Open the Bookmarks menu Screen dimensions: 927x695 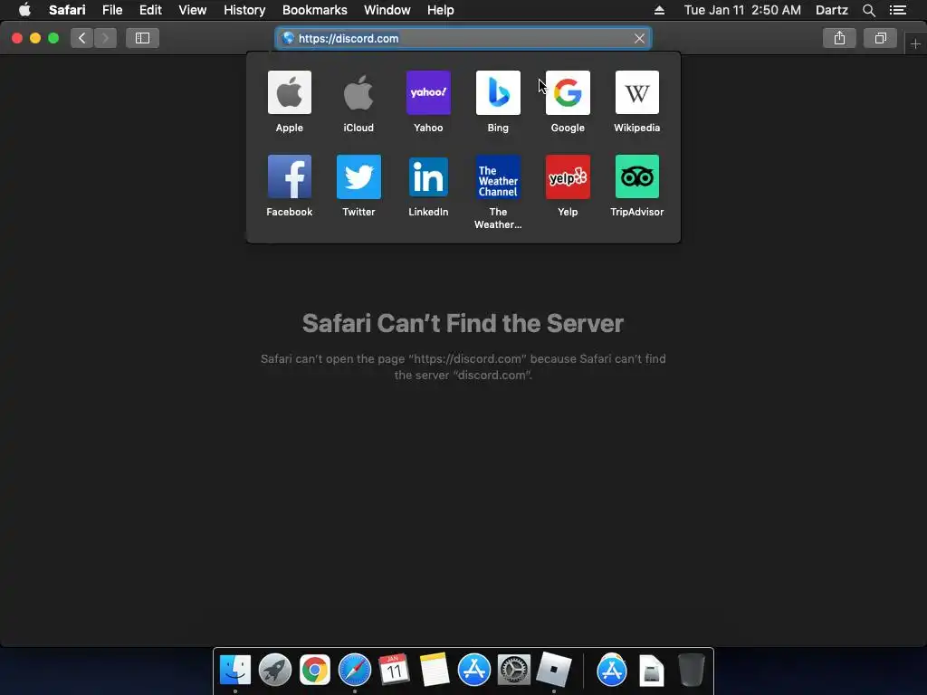(x=314, y=10)
